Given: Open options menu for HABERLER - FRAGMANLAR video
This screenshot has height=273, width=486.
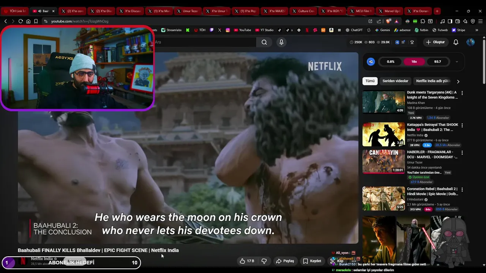Looking at the screenshot, I should coord(462,152).
